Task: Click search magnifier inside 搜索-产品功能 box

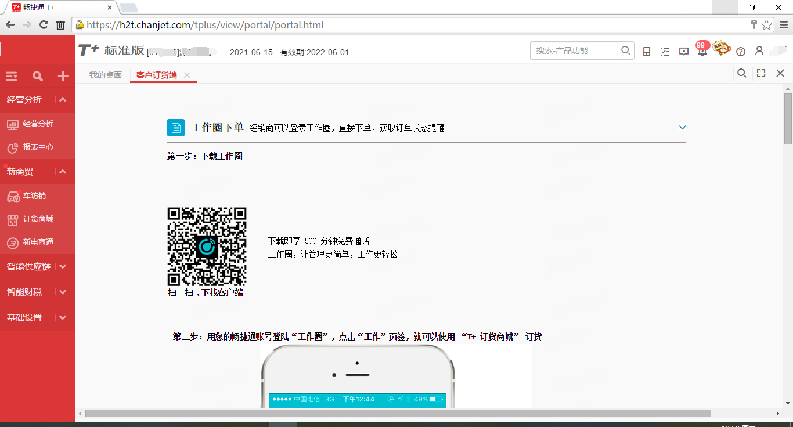Action: click(626, 50)
